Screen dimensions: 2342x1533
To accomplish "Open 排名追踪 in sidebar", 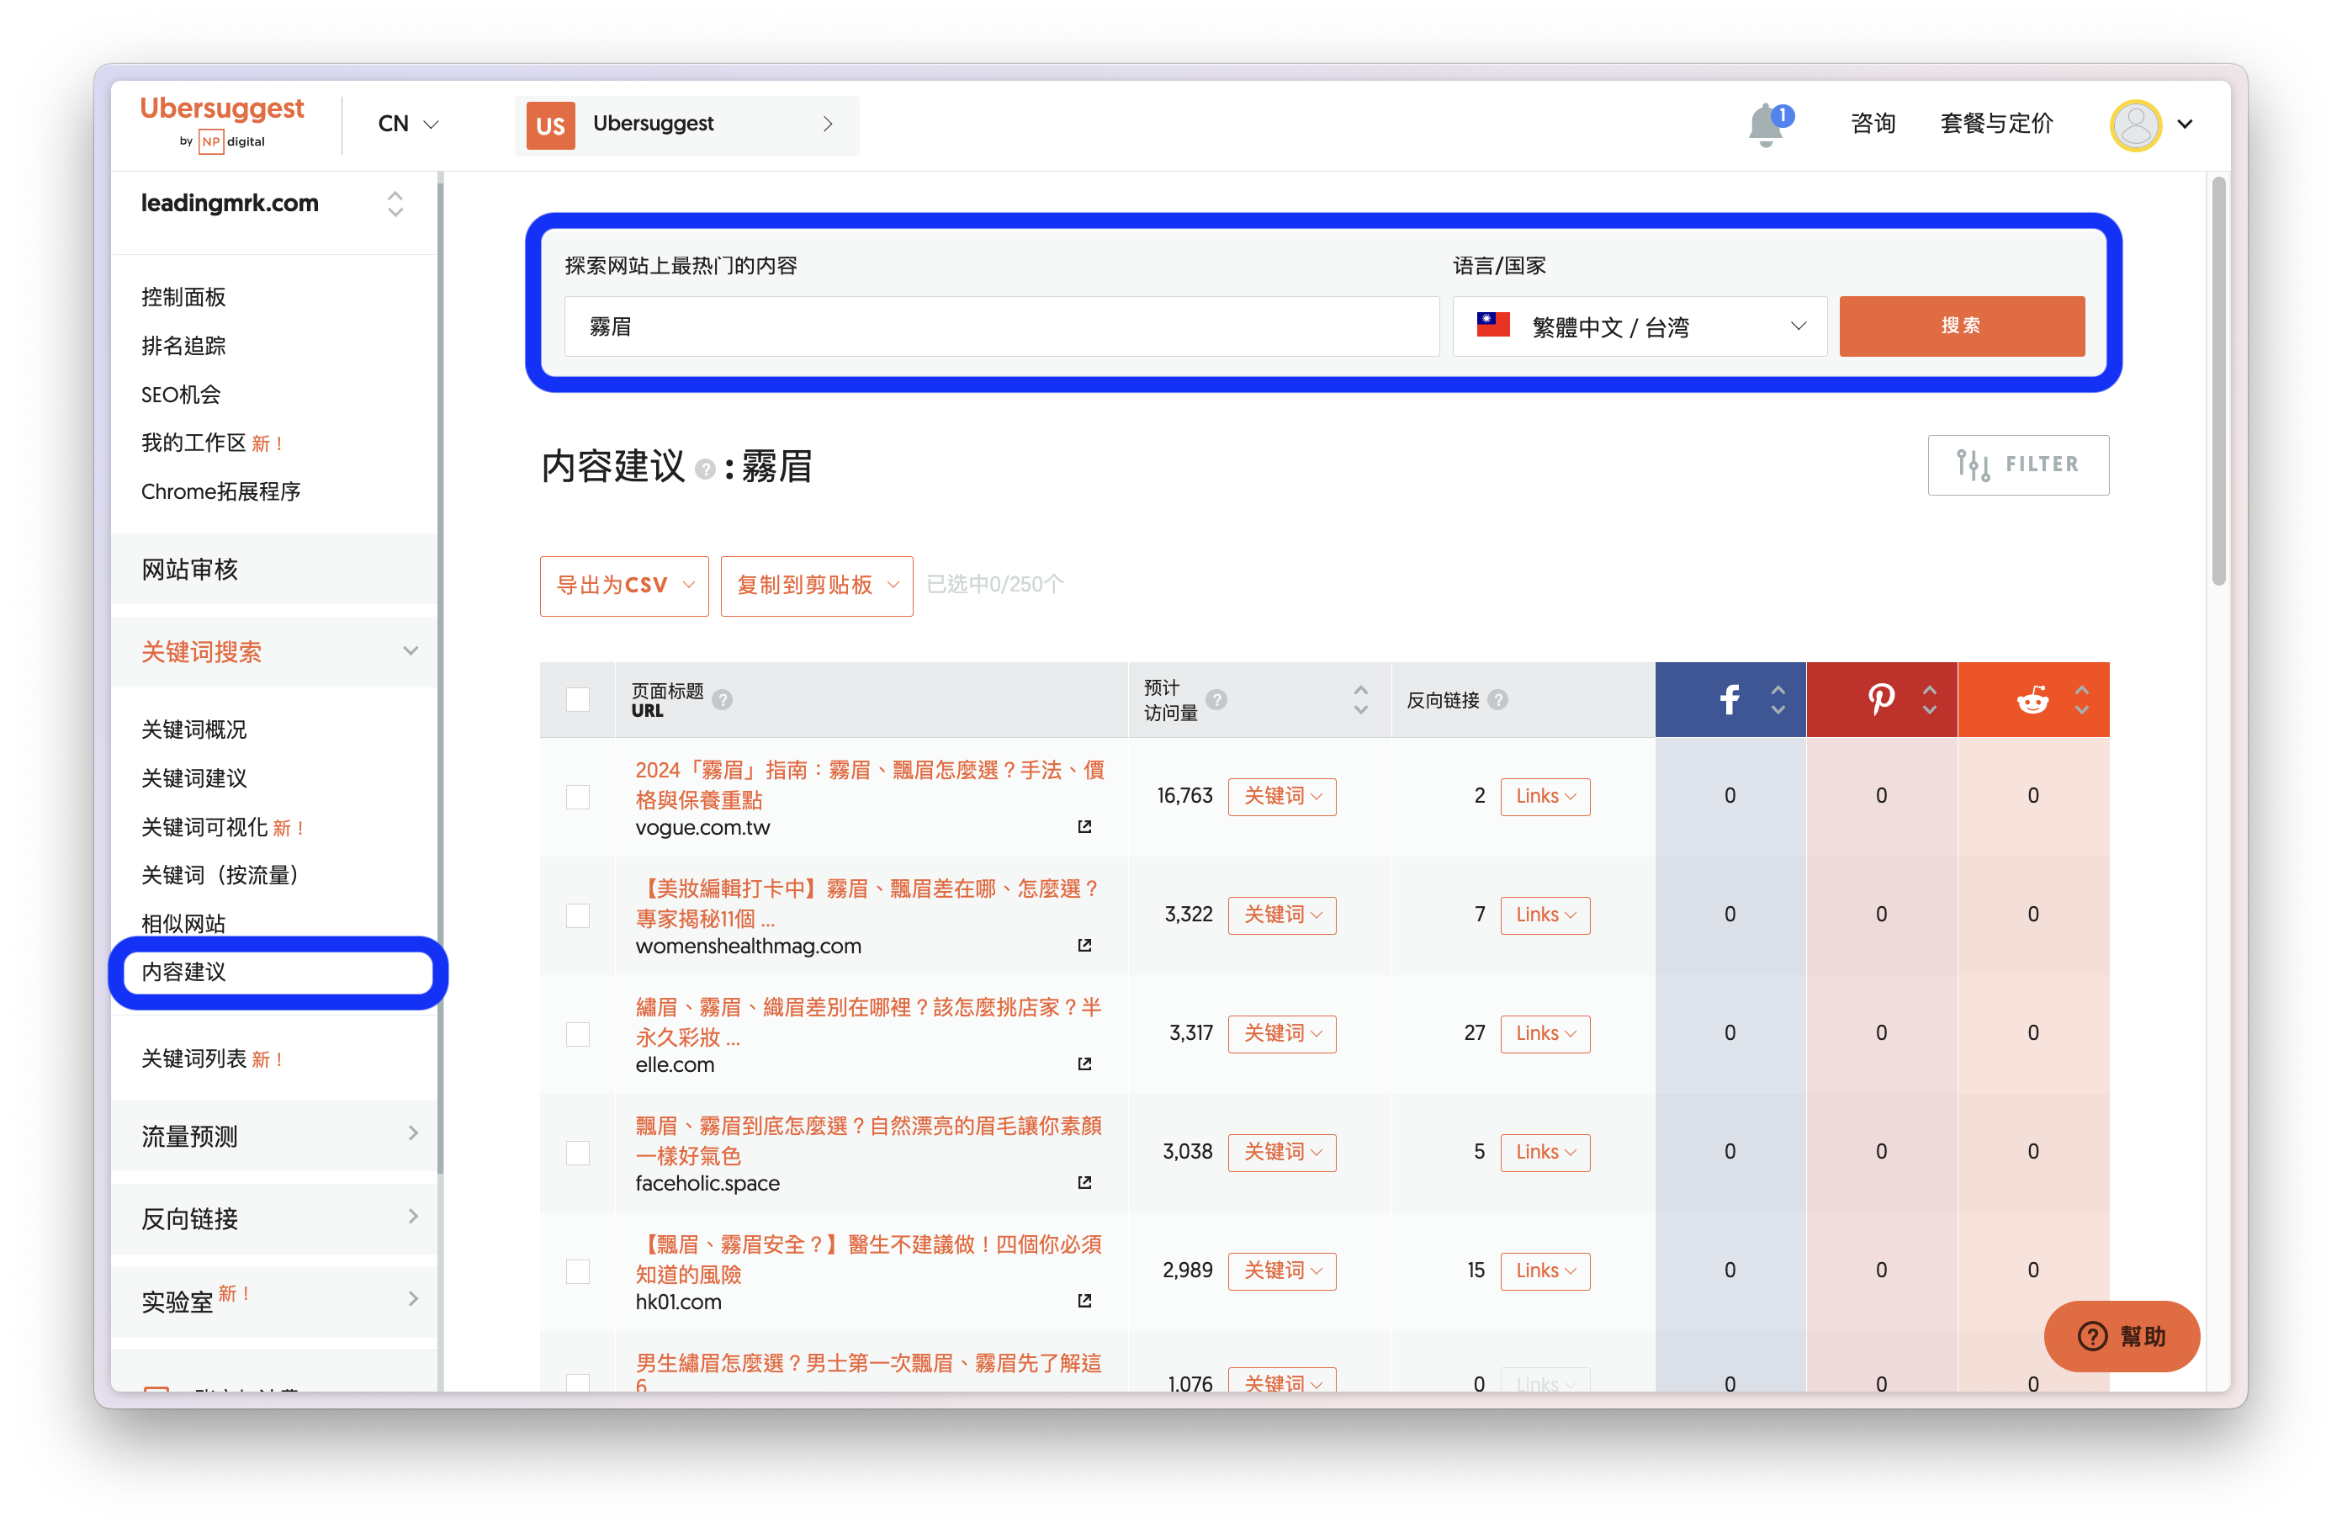I will tap(183, 345).
